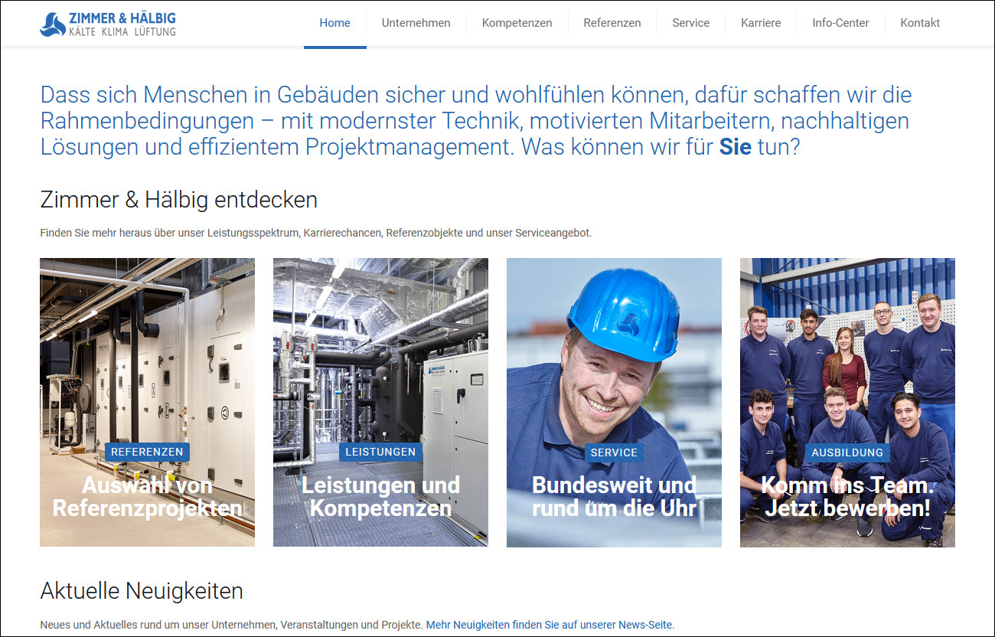Viewport: 995px width, 637px height.
Task: Open the 'Auswahl von Referenzprojekten' heading
Action: pos(147,497)
